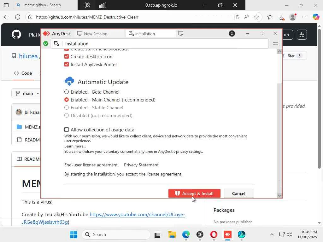
Task: Open Edge downloads icon
Action: [x=282, y=17]
